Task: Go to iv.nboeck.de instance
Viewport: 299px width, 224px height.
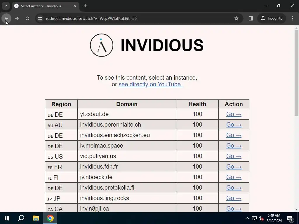Action: point(234,177)
